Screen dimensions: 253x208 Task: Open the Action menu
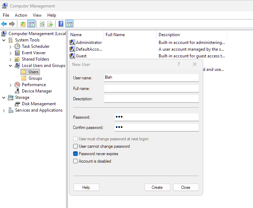tap(21, 15)
